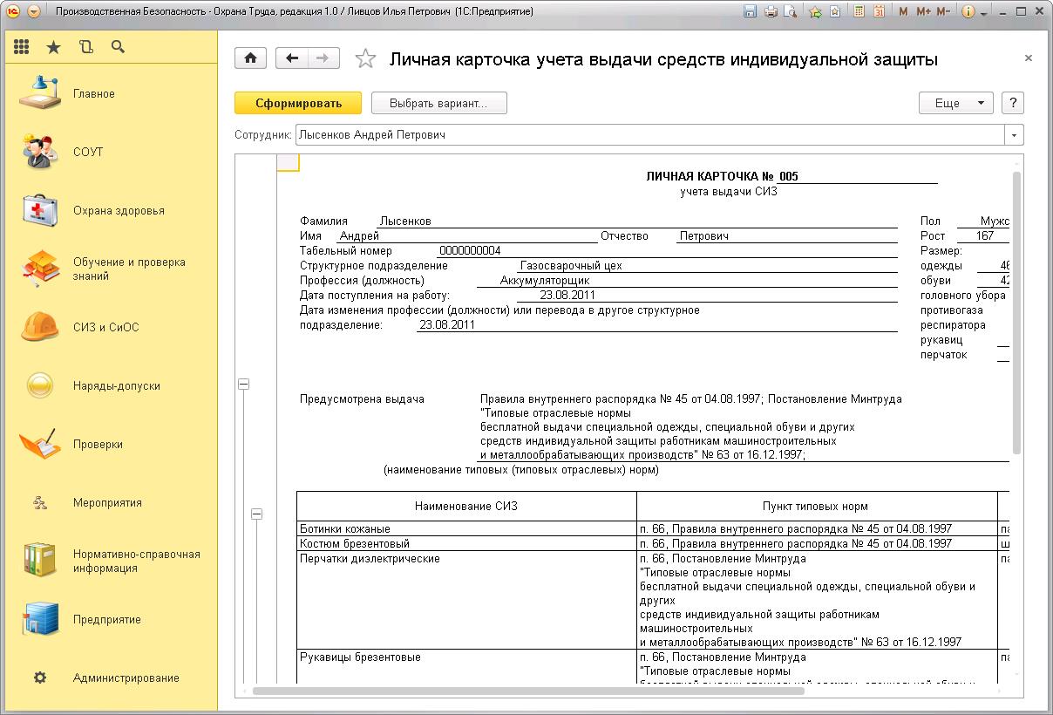Click the horizontal scrollbar of the report

[523, 691]
